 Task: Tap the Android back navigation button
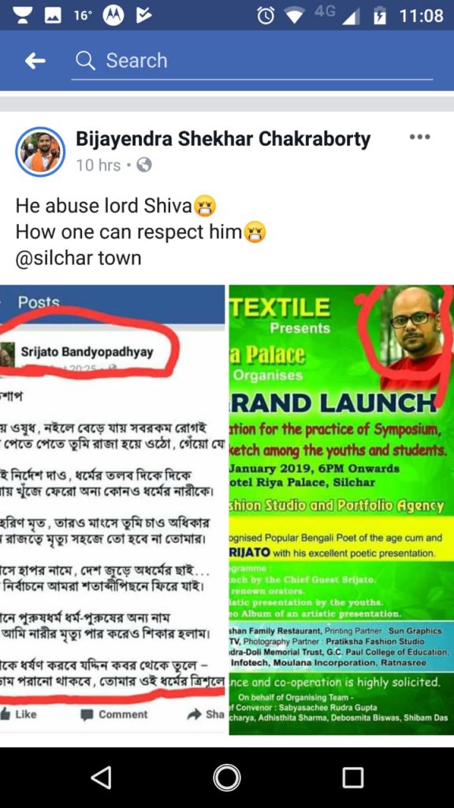click(102, 777)
